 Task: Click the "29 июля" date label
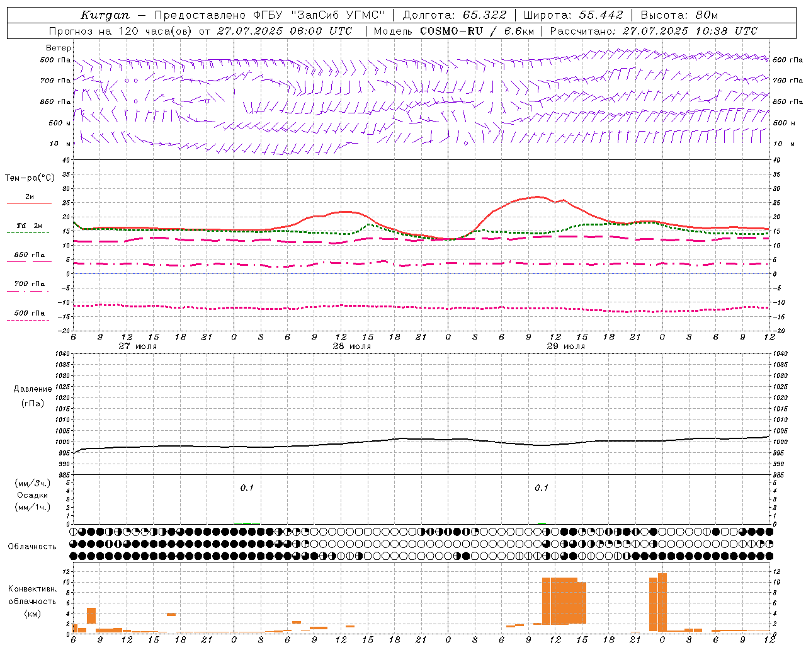coord(566,346)
